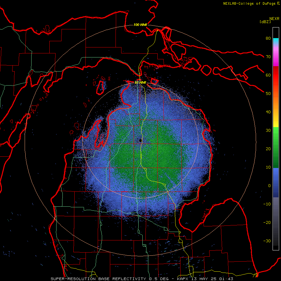The image size is (281, 281).
Task: Click the 13 MAY 25 01:43 timestamp
Action: point(212,279)
